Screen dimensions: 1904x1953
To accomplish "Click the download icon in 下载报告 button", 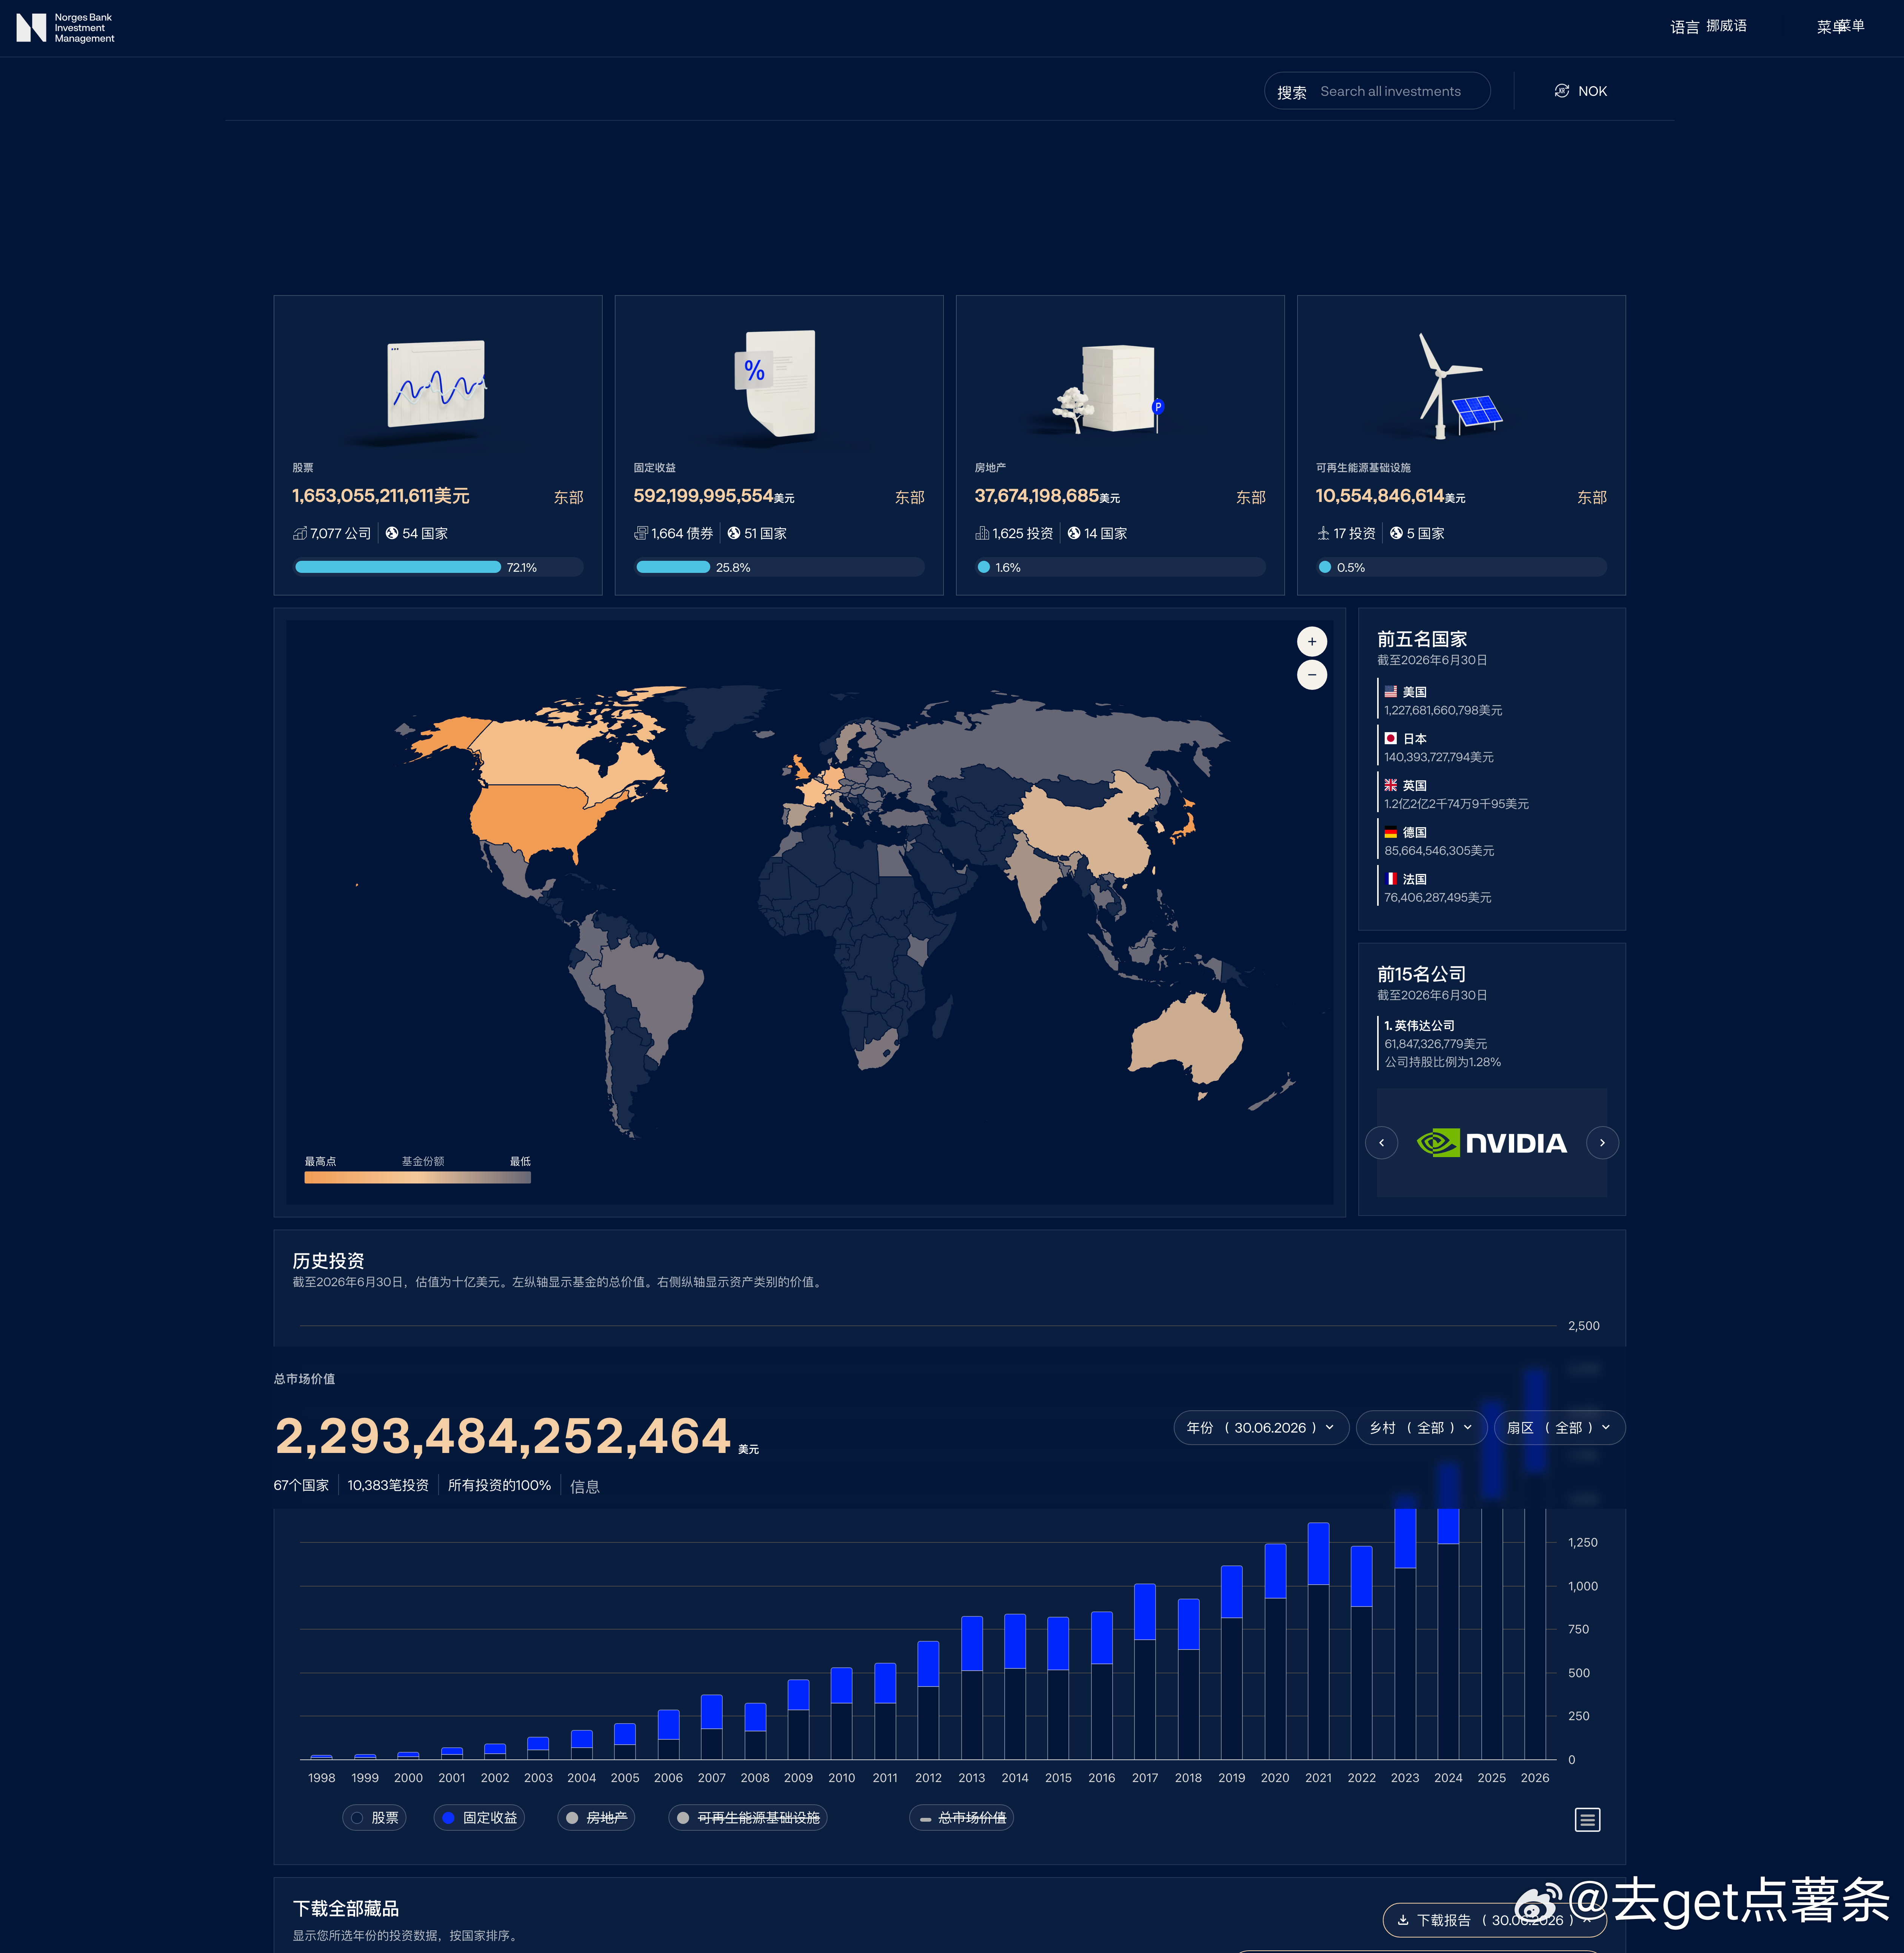I will pyautogui.click(x=1403, y=1920).
